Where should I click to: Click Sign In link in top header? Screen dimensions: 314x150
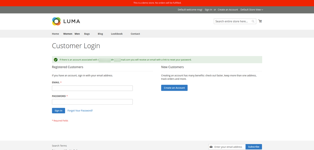[208, 10]
